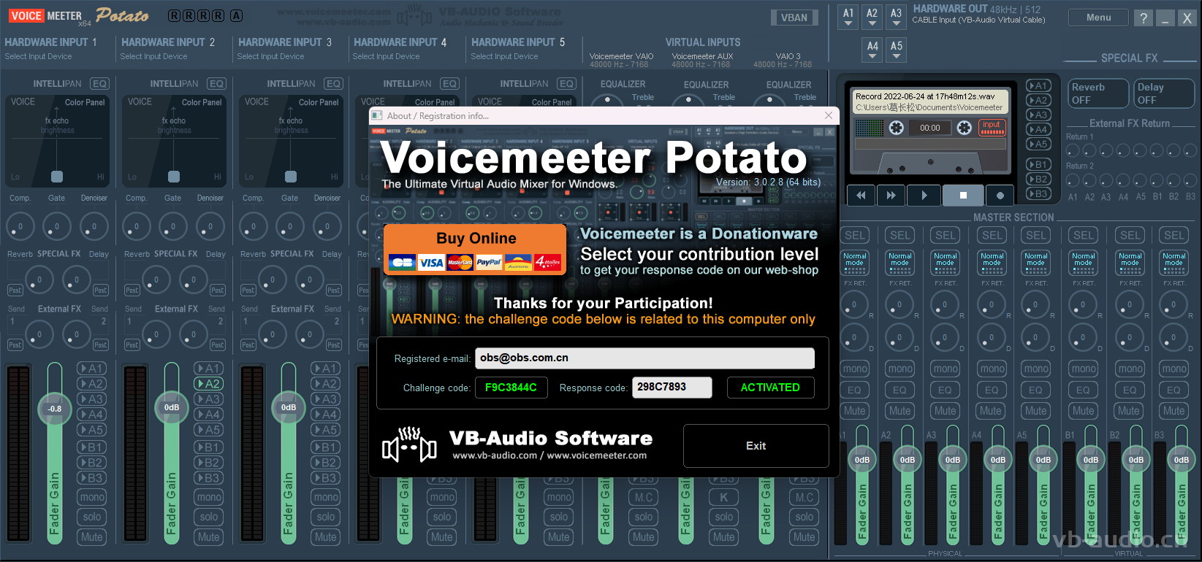
Task: Route Hardware Input 1 to bus A1
Action: 92,369
